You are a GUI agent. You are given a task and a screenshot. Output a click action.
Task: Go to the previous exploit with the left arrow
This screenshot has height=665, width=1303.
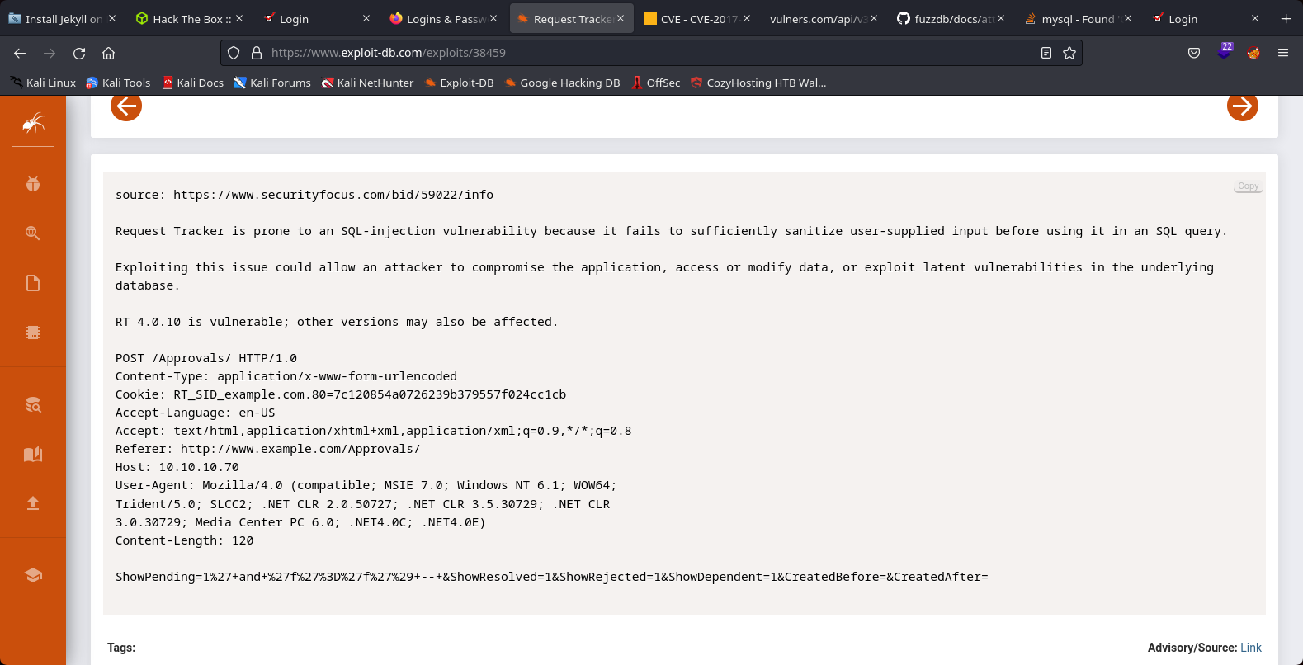[x=126, y=106]
